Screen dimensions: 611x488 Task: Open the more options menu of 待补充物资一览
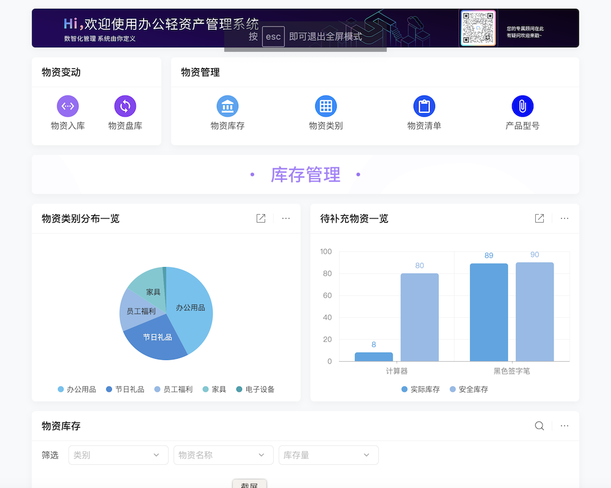(564, 218)
